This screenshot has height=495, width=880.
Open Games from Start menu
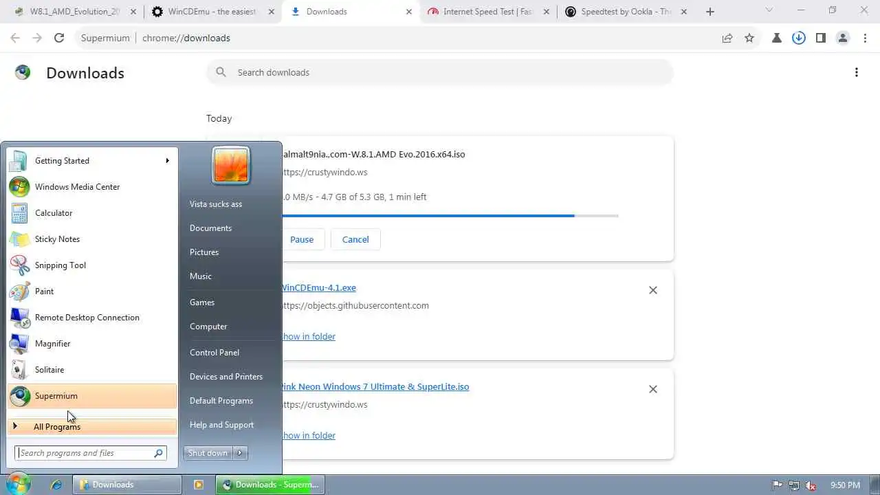click(202, 302)
